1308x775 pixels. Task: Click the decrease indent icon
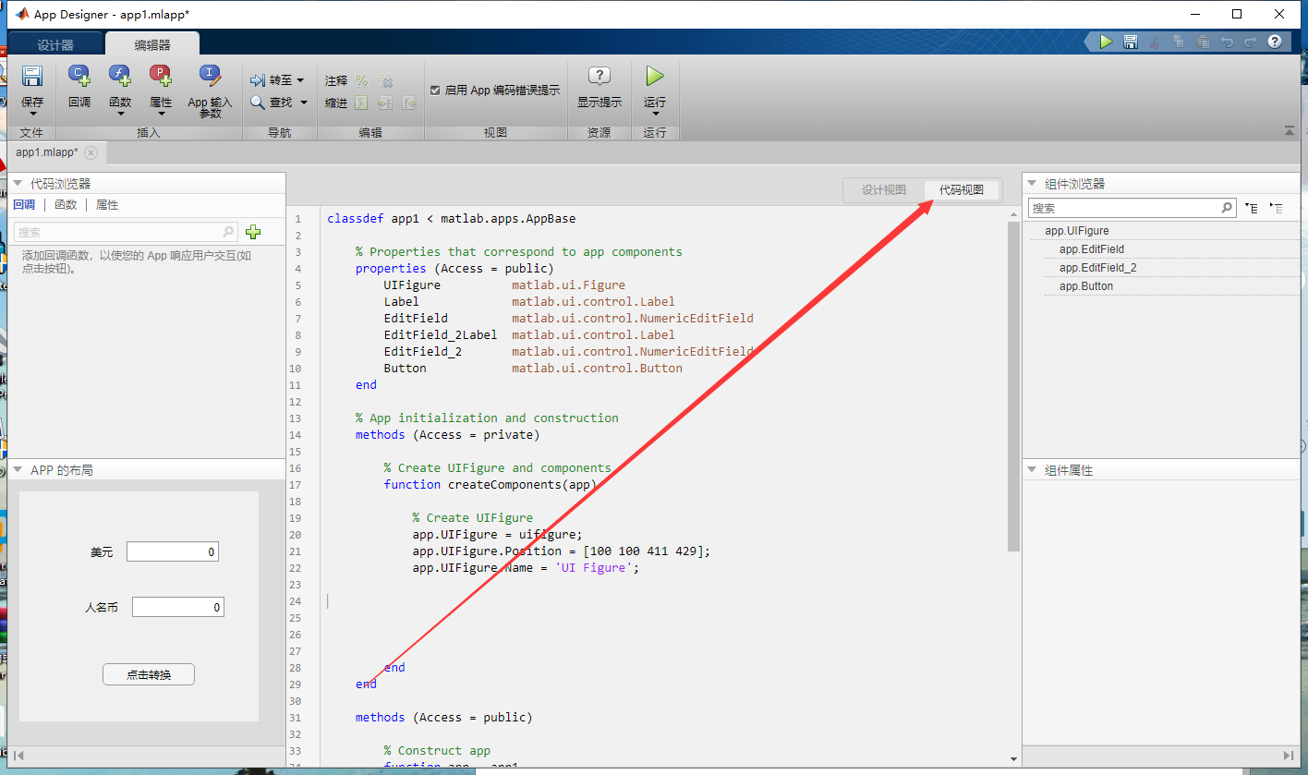click(409, 103)
